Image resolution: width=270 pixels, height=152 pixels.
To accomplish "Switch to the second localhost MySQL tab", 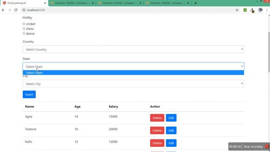I will click(x=72, y=3).
